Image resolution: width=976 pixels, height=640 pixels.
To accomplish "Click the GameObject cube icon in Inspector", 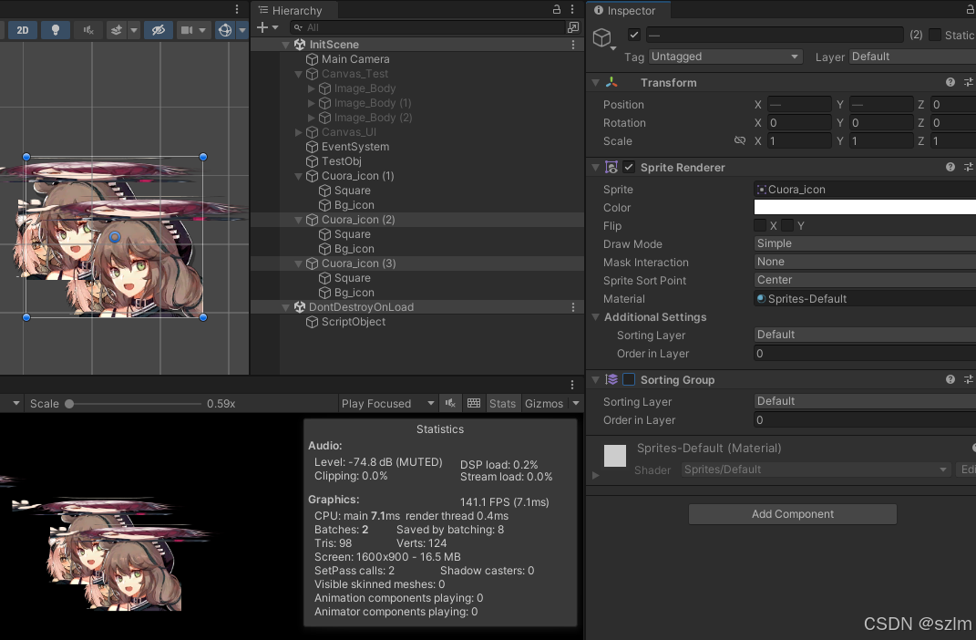I will (x=602, y=38).
